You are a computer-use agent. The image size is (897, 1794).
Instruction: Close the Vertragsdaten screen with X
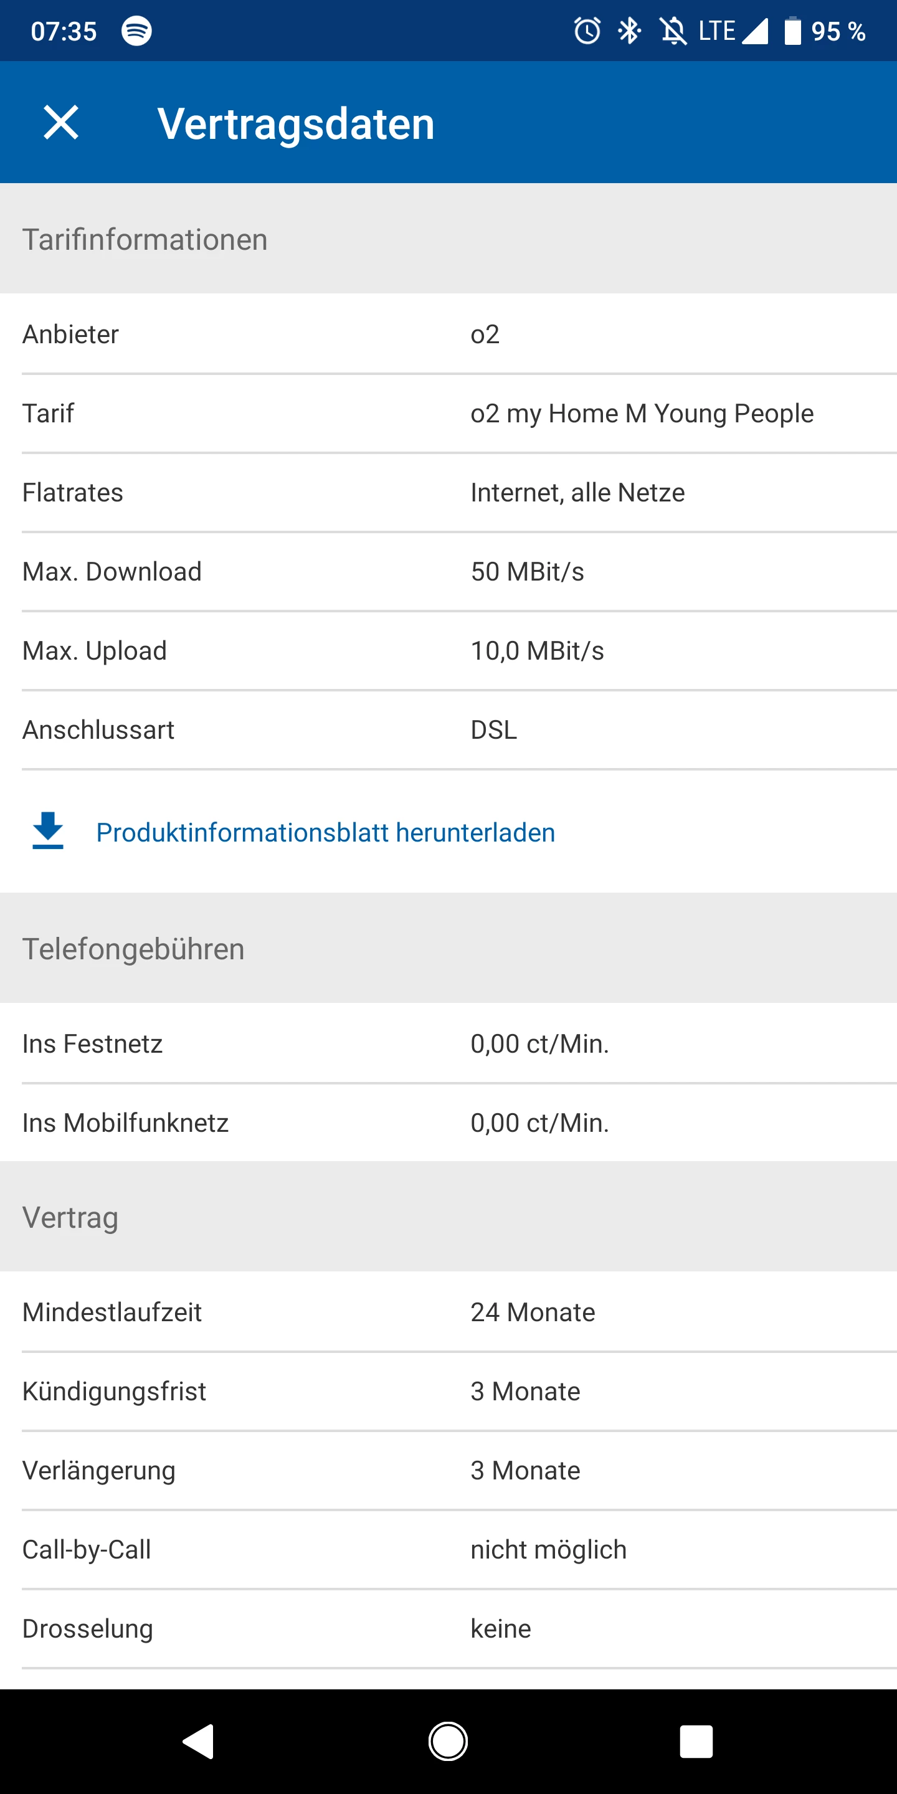click(x=61, y=123)
